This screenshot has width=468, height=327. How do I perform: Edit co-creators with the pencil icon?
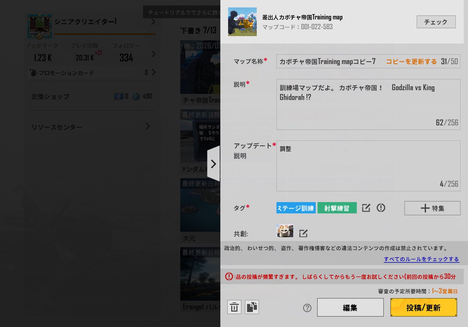point(303,233)
